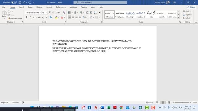Screen dimensions: 198x111
Task: Select Justify alignment
Action: tap(80, 17)
